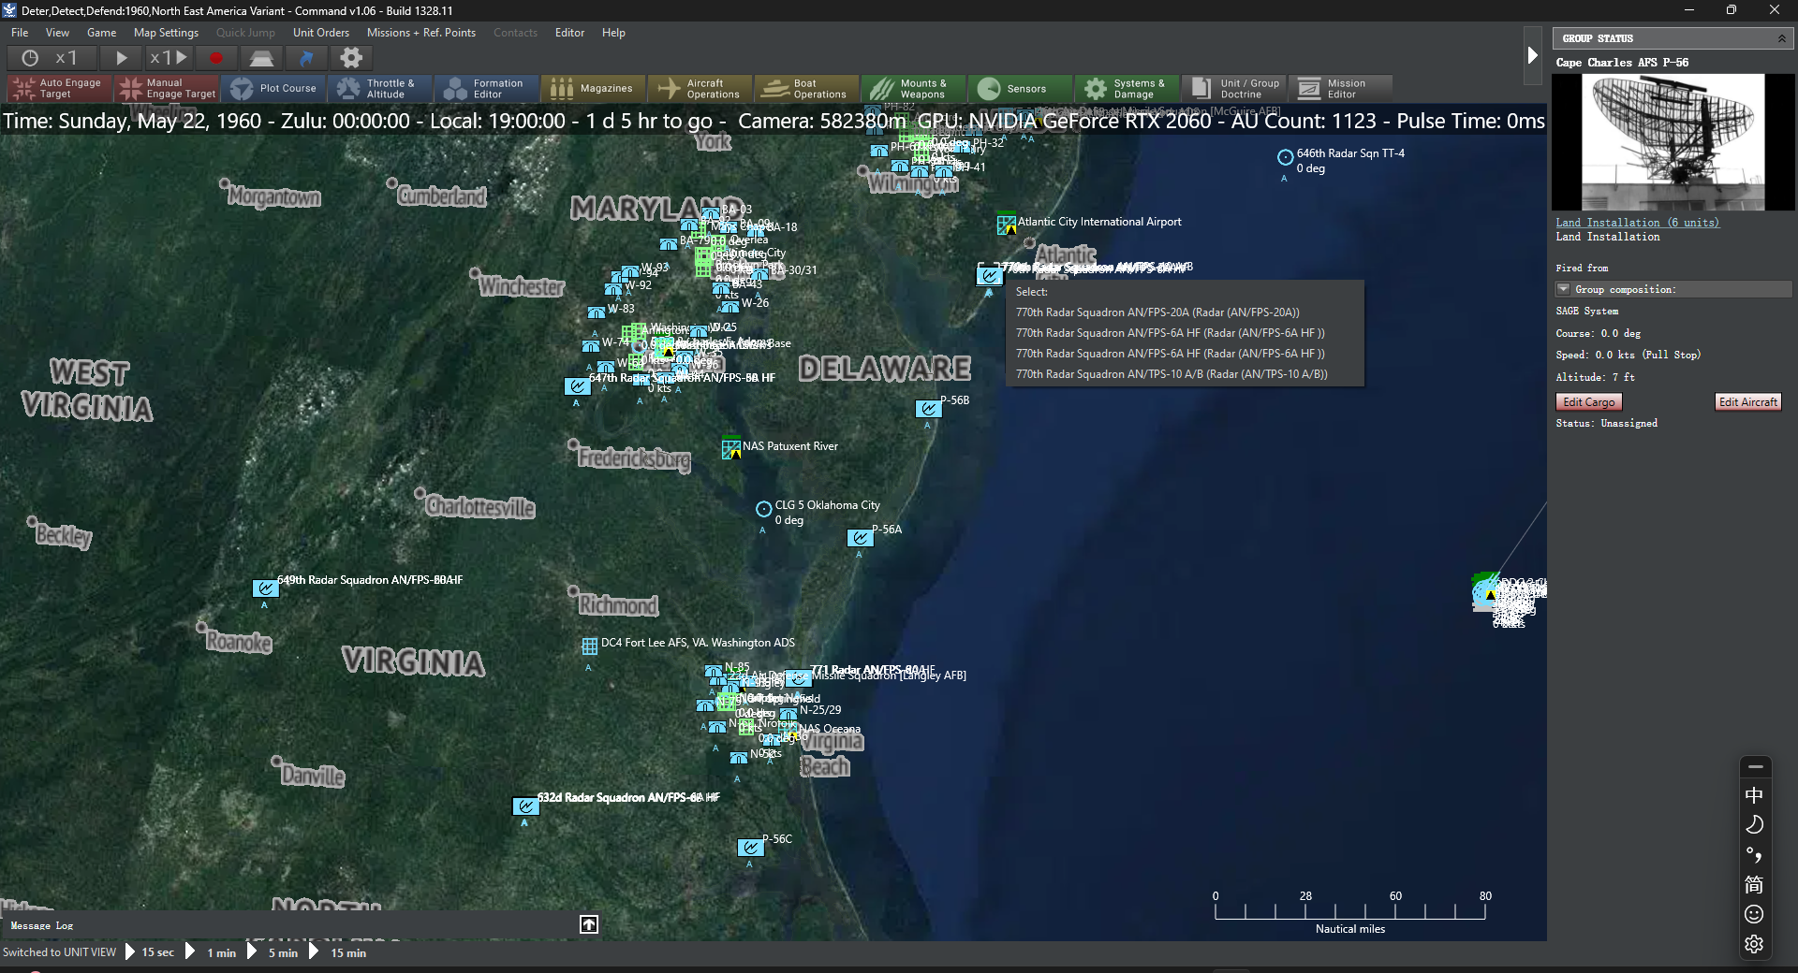Open Unit / Group Doctrine
This screenshot has height=973, width=1798.
click(x=1234, y=88)
